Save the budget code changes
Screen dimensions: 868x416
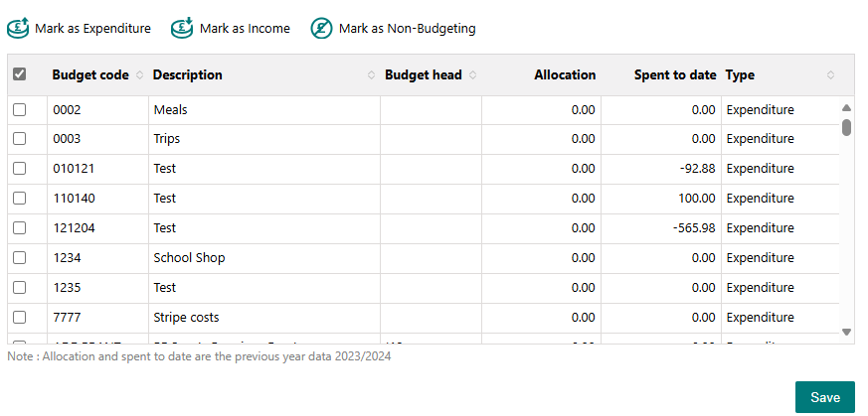825,397
